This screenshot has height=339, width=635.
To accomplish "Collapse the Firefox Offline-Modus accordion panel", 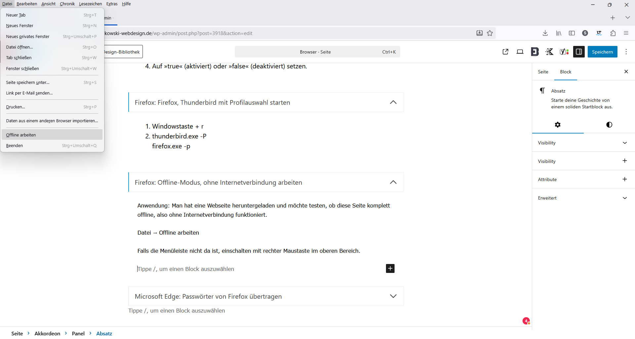I will pyautogui.click(x=393, y=182).
